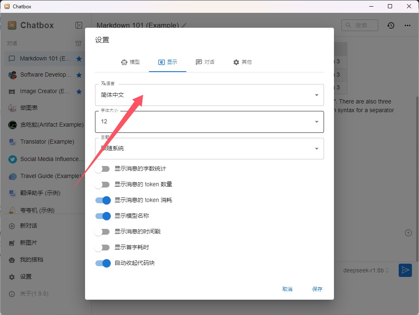Click the scroll-to-top arrow circle icon
The width and height of the screenshot is (419, 315).
tap(408, 233)
